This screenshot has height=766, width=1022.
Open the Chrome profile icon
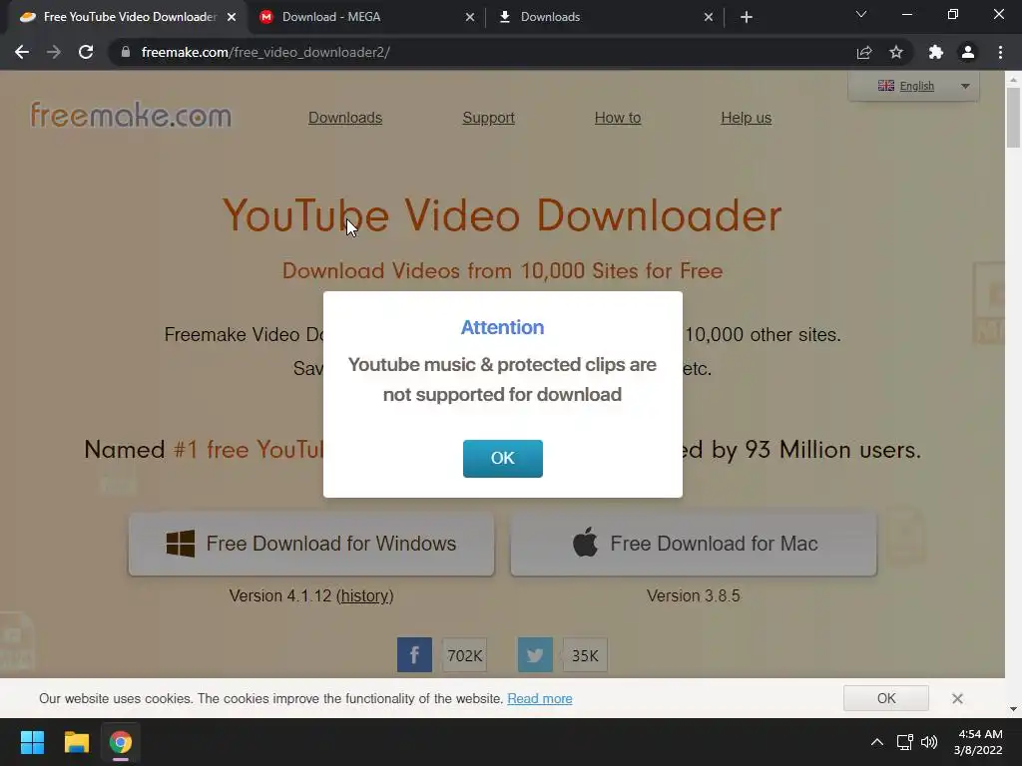click(968, 52)
